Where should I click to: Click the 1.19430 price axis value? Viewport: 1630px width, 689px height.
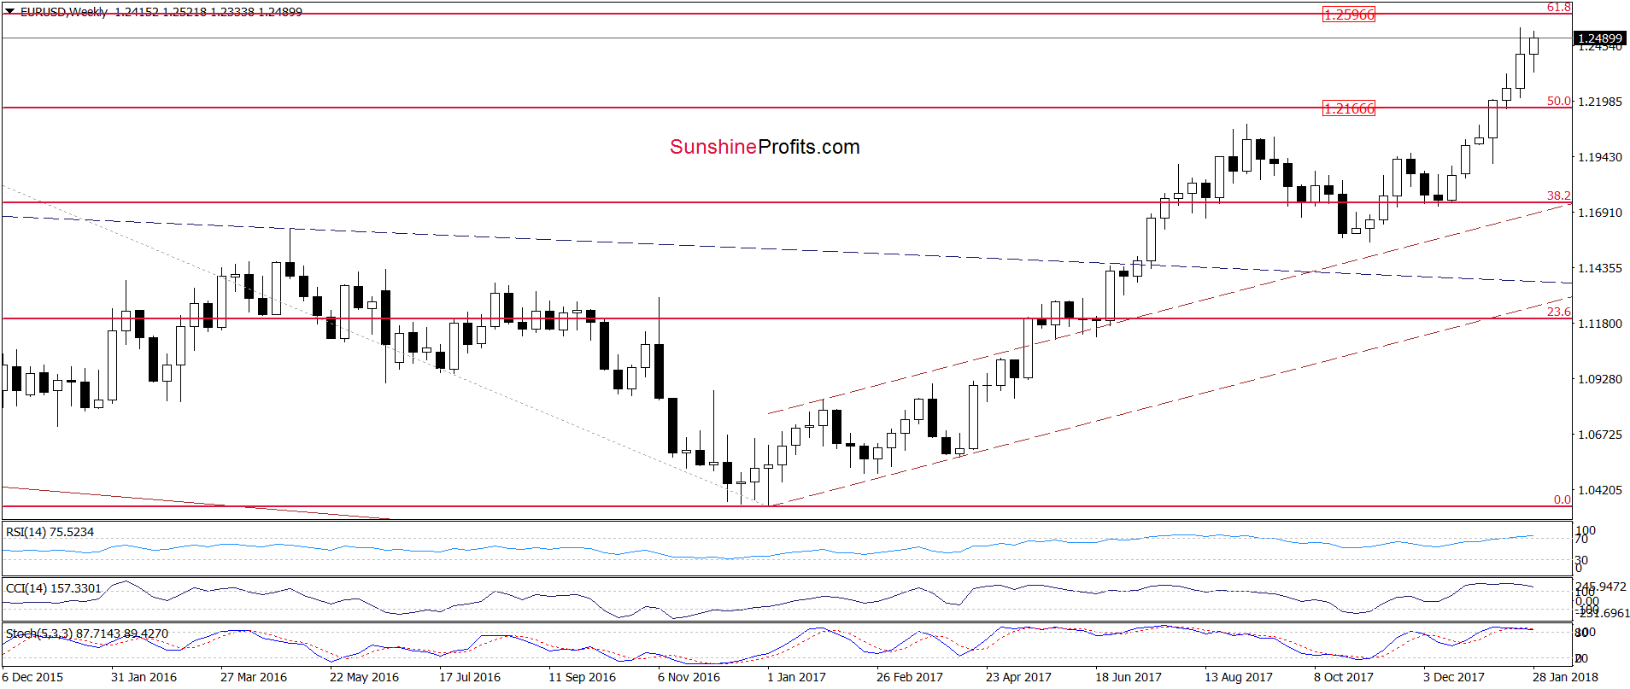[1600, 157]
